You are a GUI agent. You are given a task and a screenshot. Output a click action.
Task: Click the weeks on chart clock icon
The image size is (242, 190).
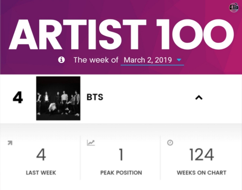click(x=170, y=143)
